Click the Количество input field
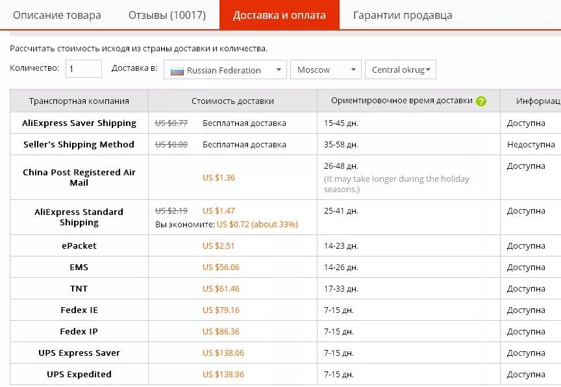Viewport: 561px width, 387px height. pos(84,69)
